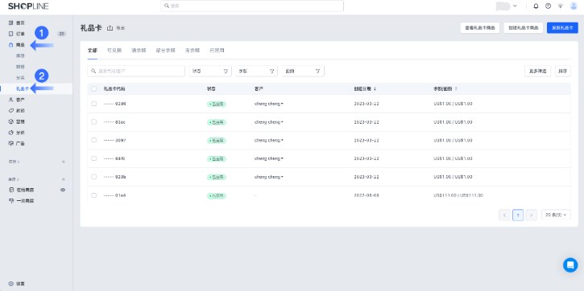The image size is (584, 291).
Task: Open the 营销 marketing sidebar item
Action: point(20,121)
